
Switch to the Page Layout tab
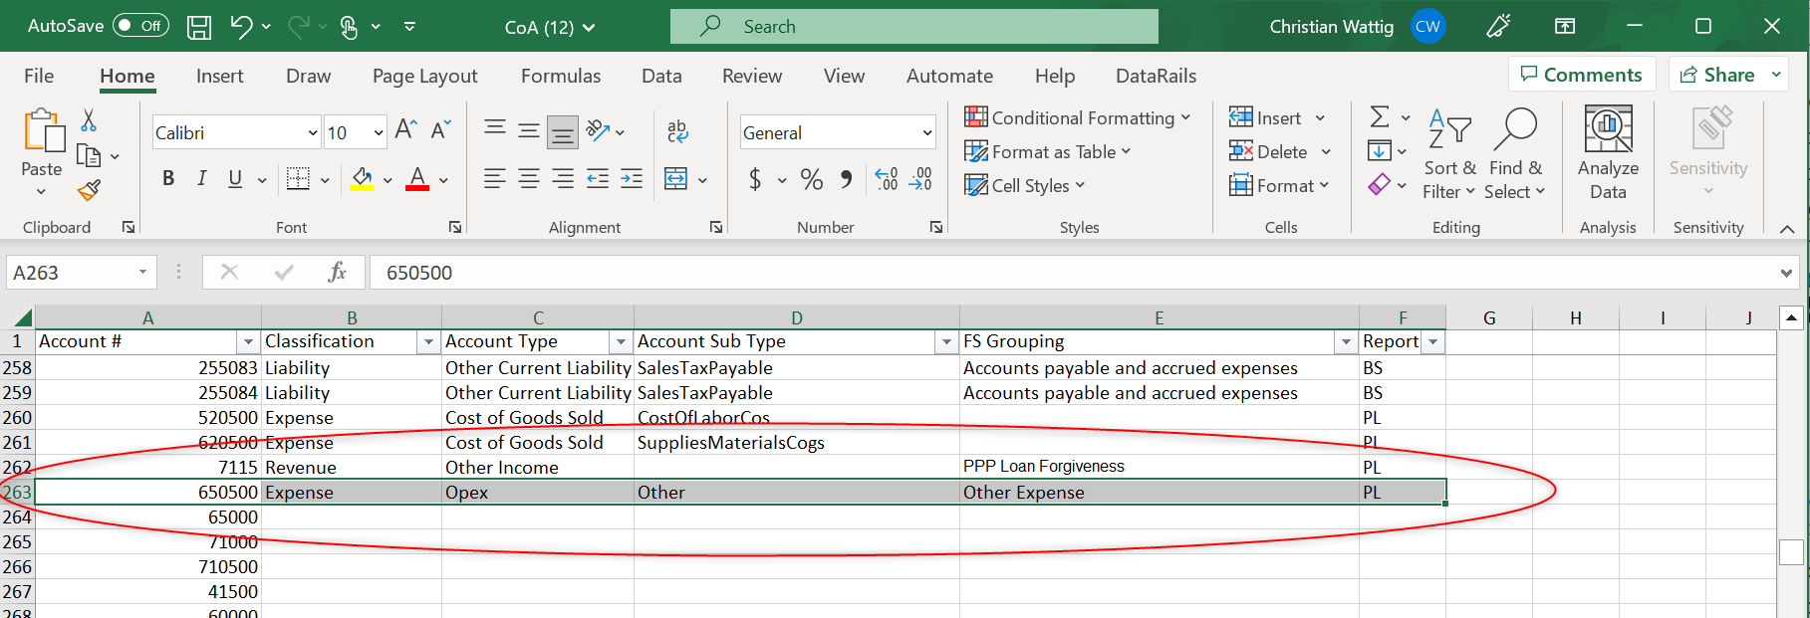click(x=424, y=76)
